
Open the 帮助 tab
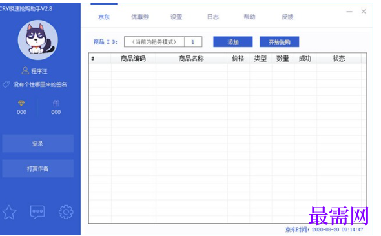pyautogui.click(x=249, y=17)
